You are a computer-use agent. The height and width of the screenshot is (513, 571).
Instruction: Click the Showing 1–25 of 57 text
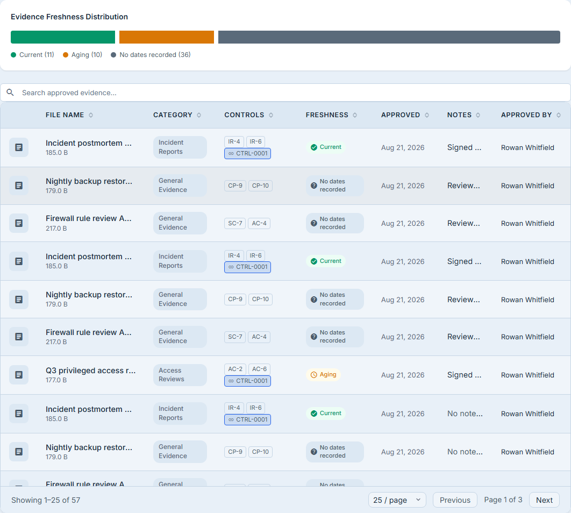tap(46, 500)
